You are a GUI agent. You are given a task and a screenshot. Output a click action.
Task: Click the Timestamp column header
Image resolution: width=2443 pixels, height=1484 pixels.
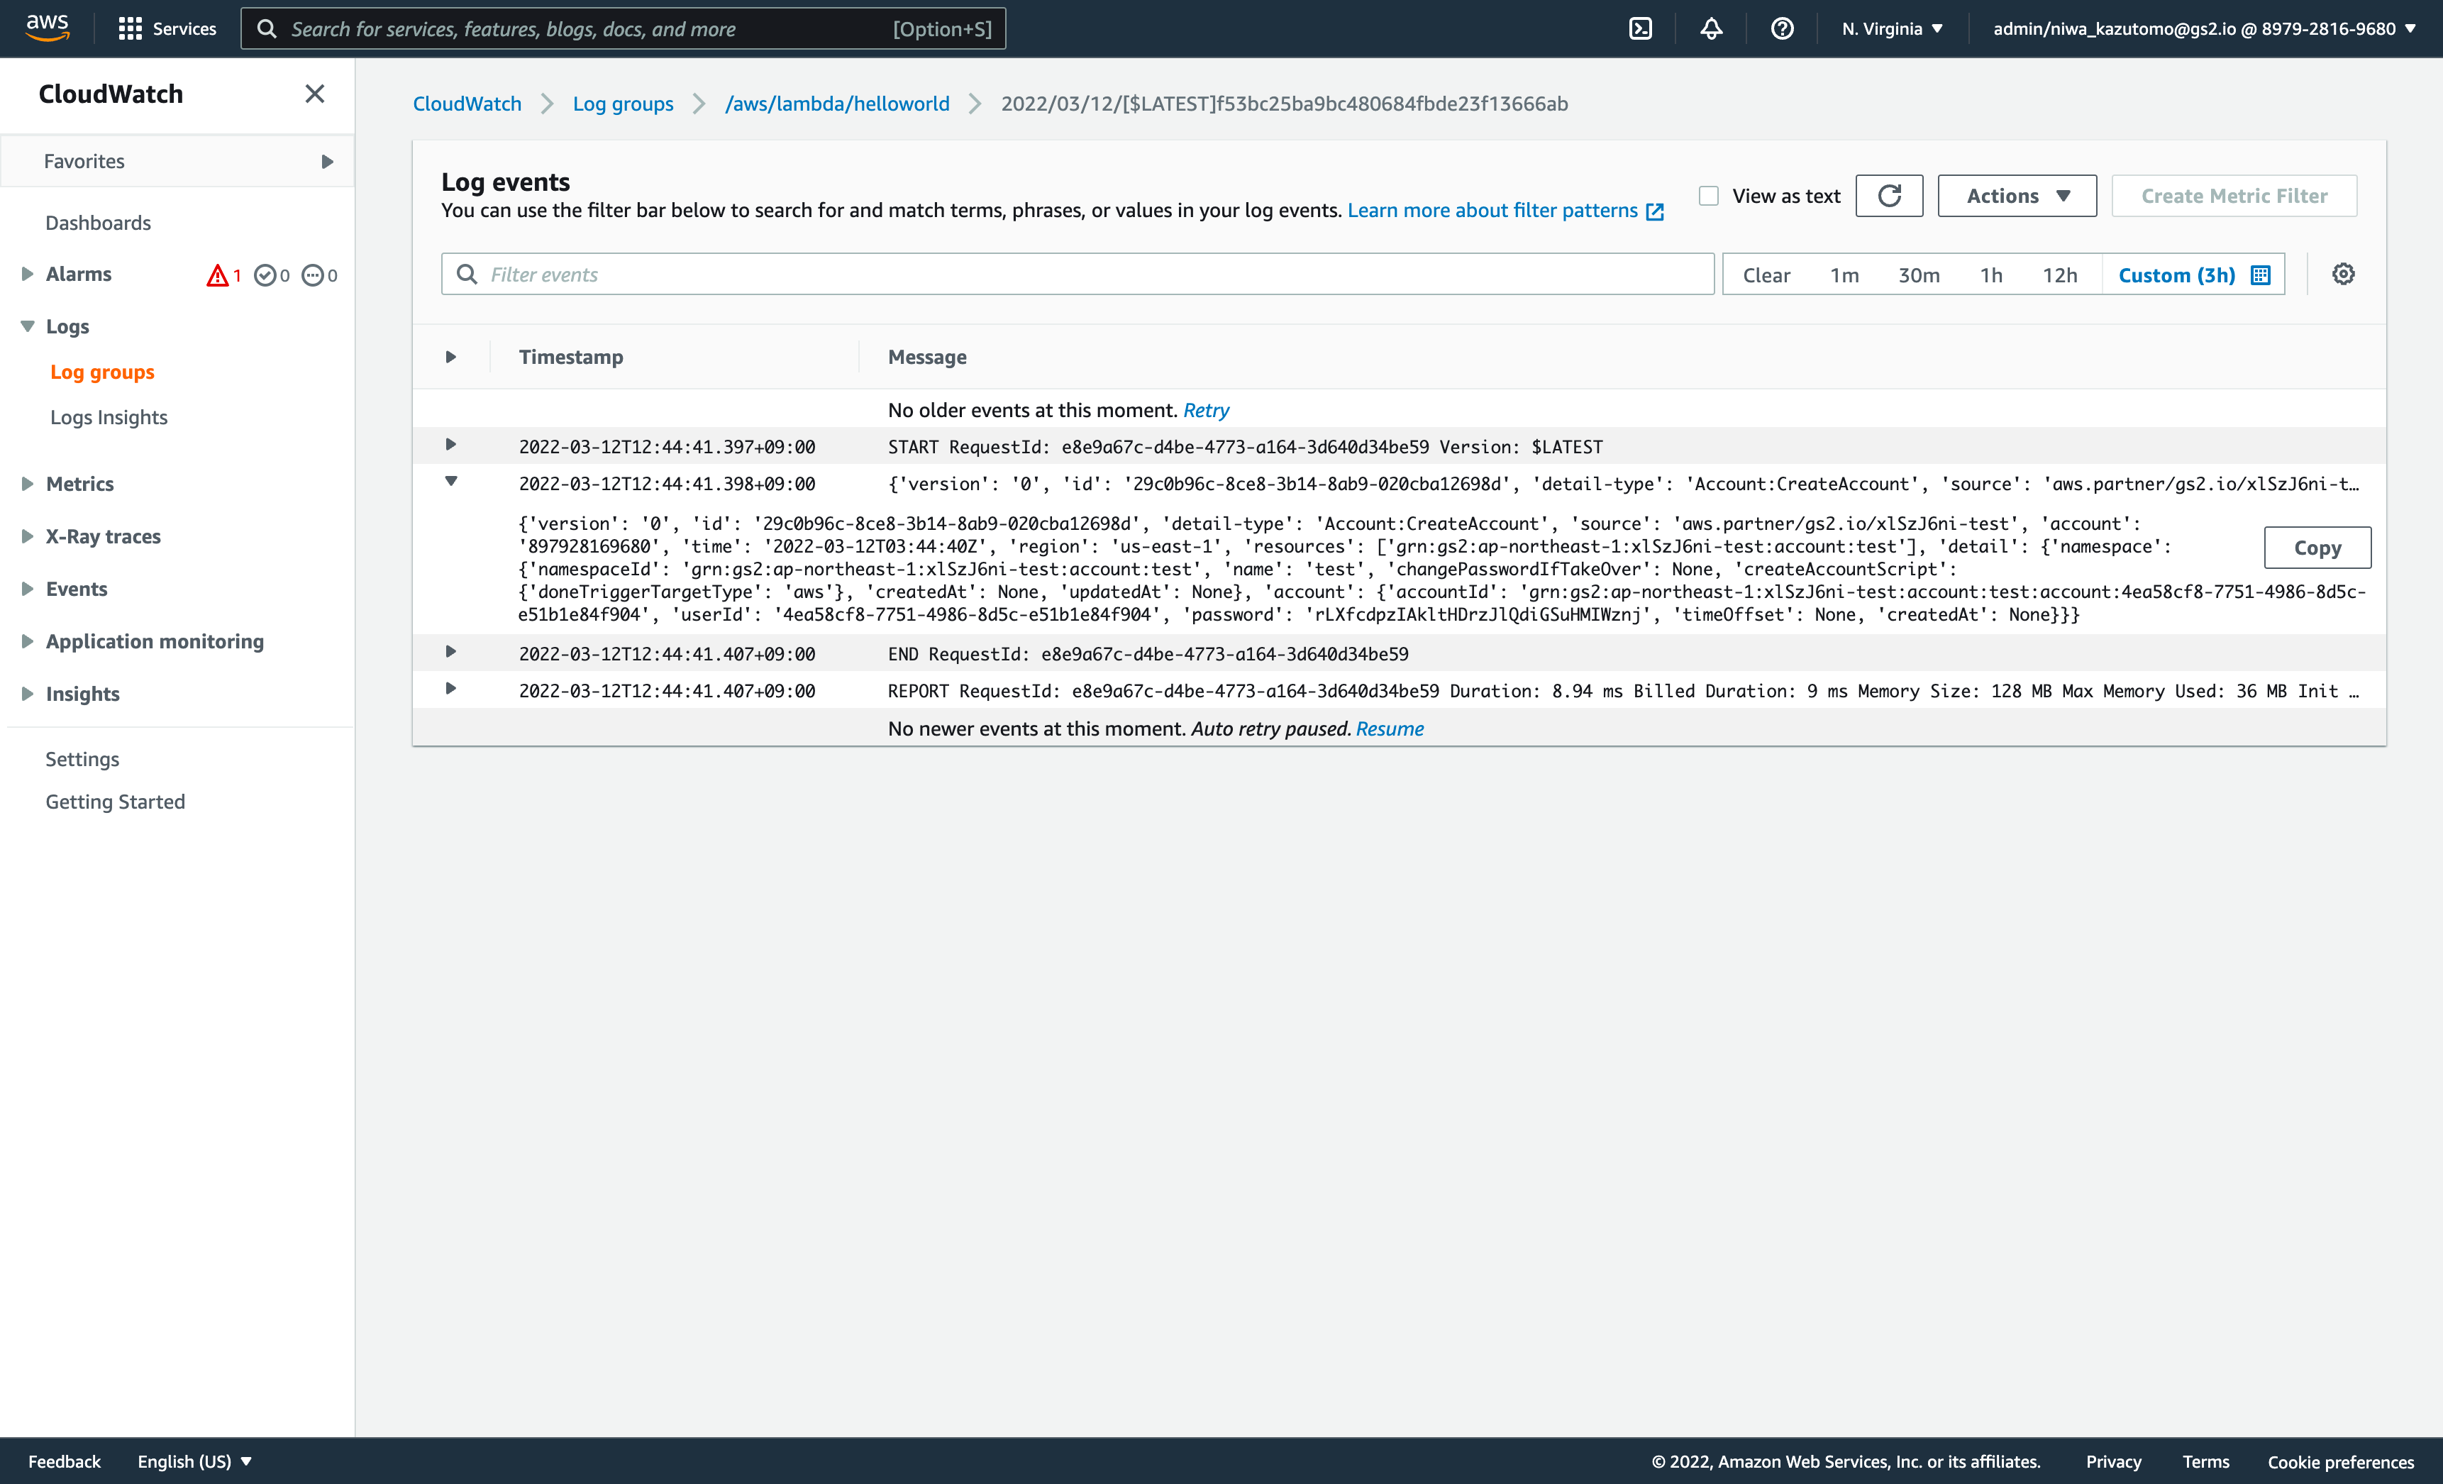[x=571, y=357]
